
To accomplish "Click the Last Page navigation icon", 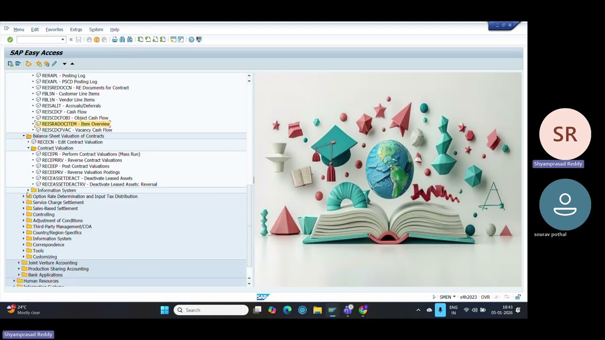I will [x=163, y=40].
